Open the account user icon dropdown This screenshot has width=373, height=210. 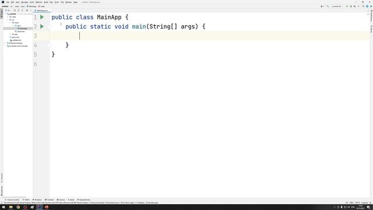[322, 6]
